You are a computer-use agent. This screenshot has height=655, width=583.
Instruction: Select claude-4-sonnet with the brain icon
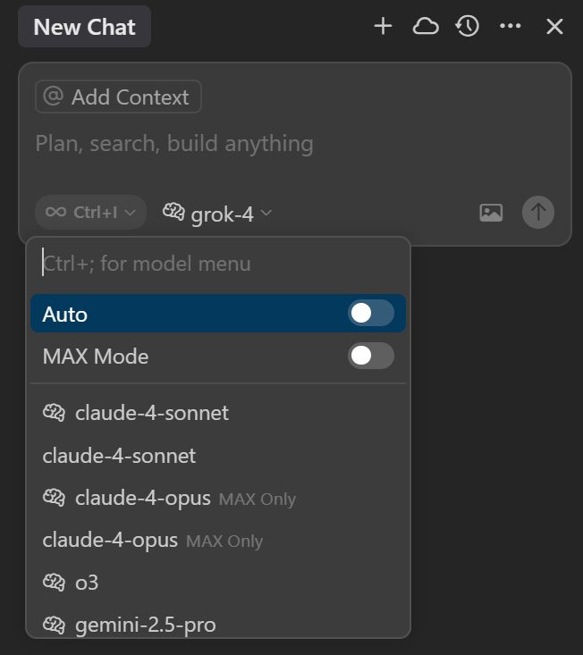click(218, 413)
